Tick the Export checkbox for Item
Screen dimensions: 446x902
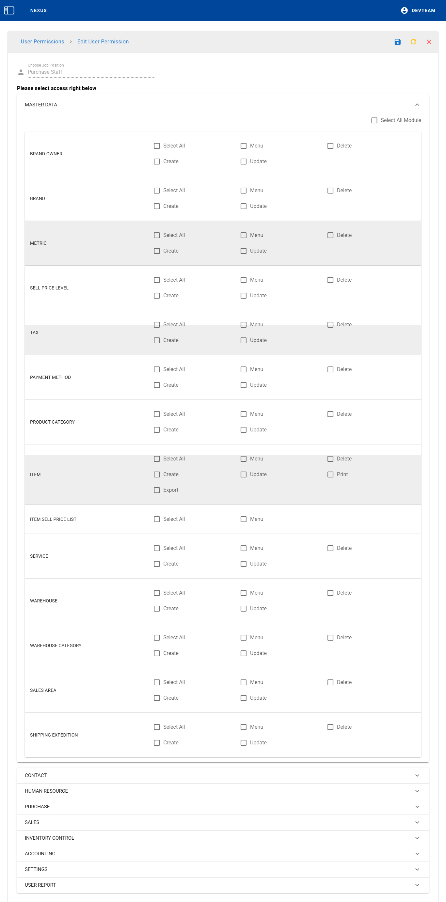point(157,490)
